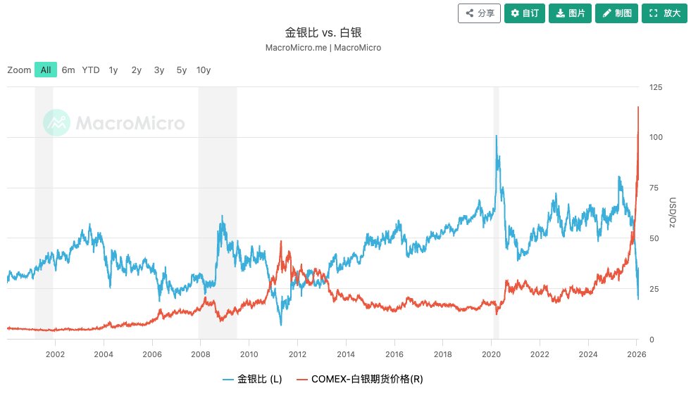Click the 2020 gold-silver ratio peak
Image resolution: width=691 pixels, height=400 pixels.
pos(497,136)
